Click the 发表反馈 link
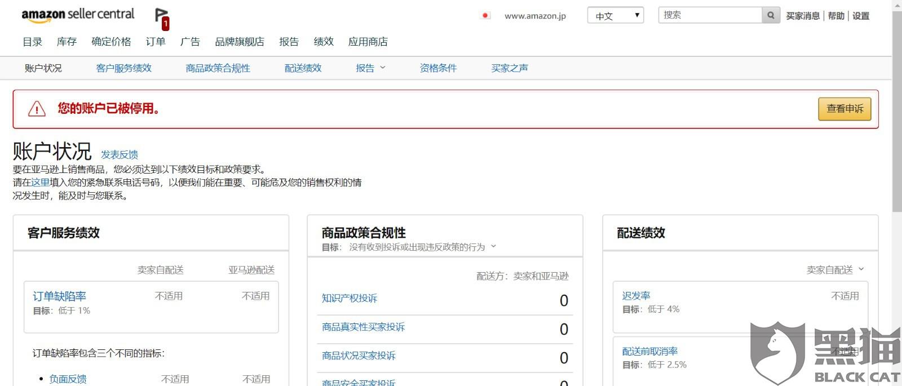This screenshot has width=902, height=386. [x=120, y=154]
